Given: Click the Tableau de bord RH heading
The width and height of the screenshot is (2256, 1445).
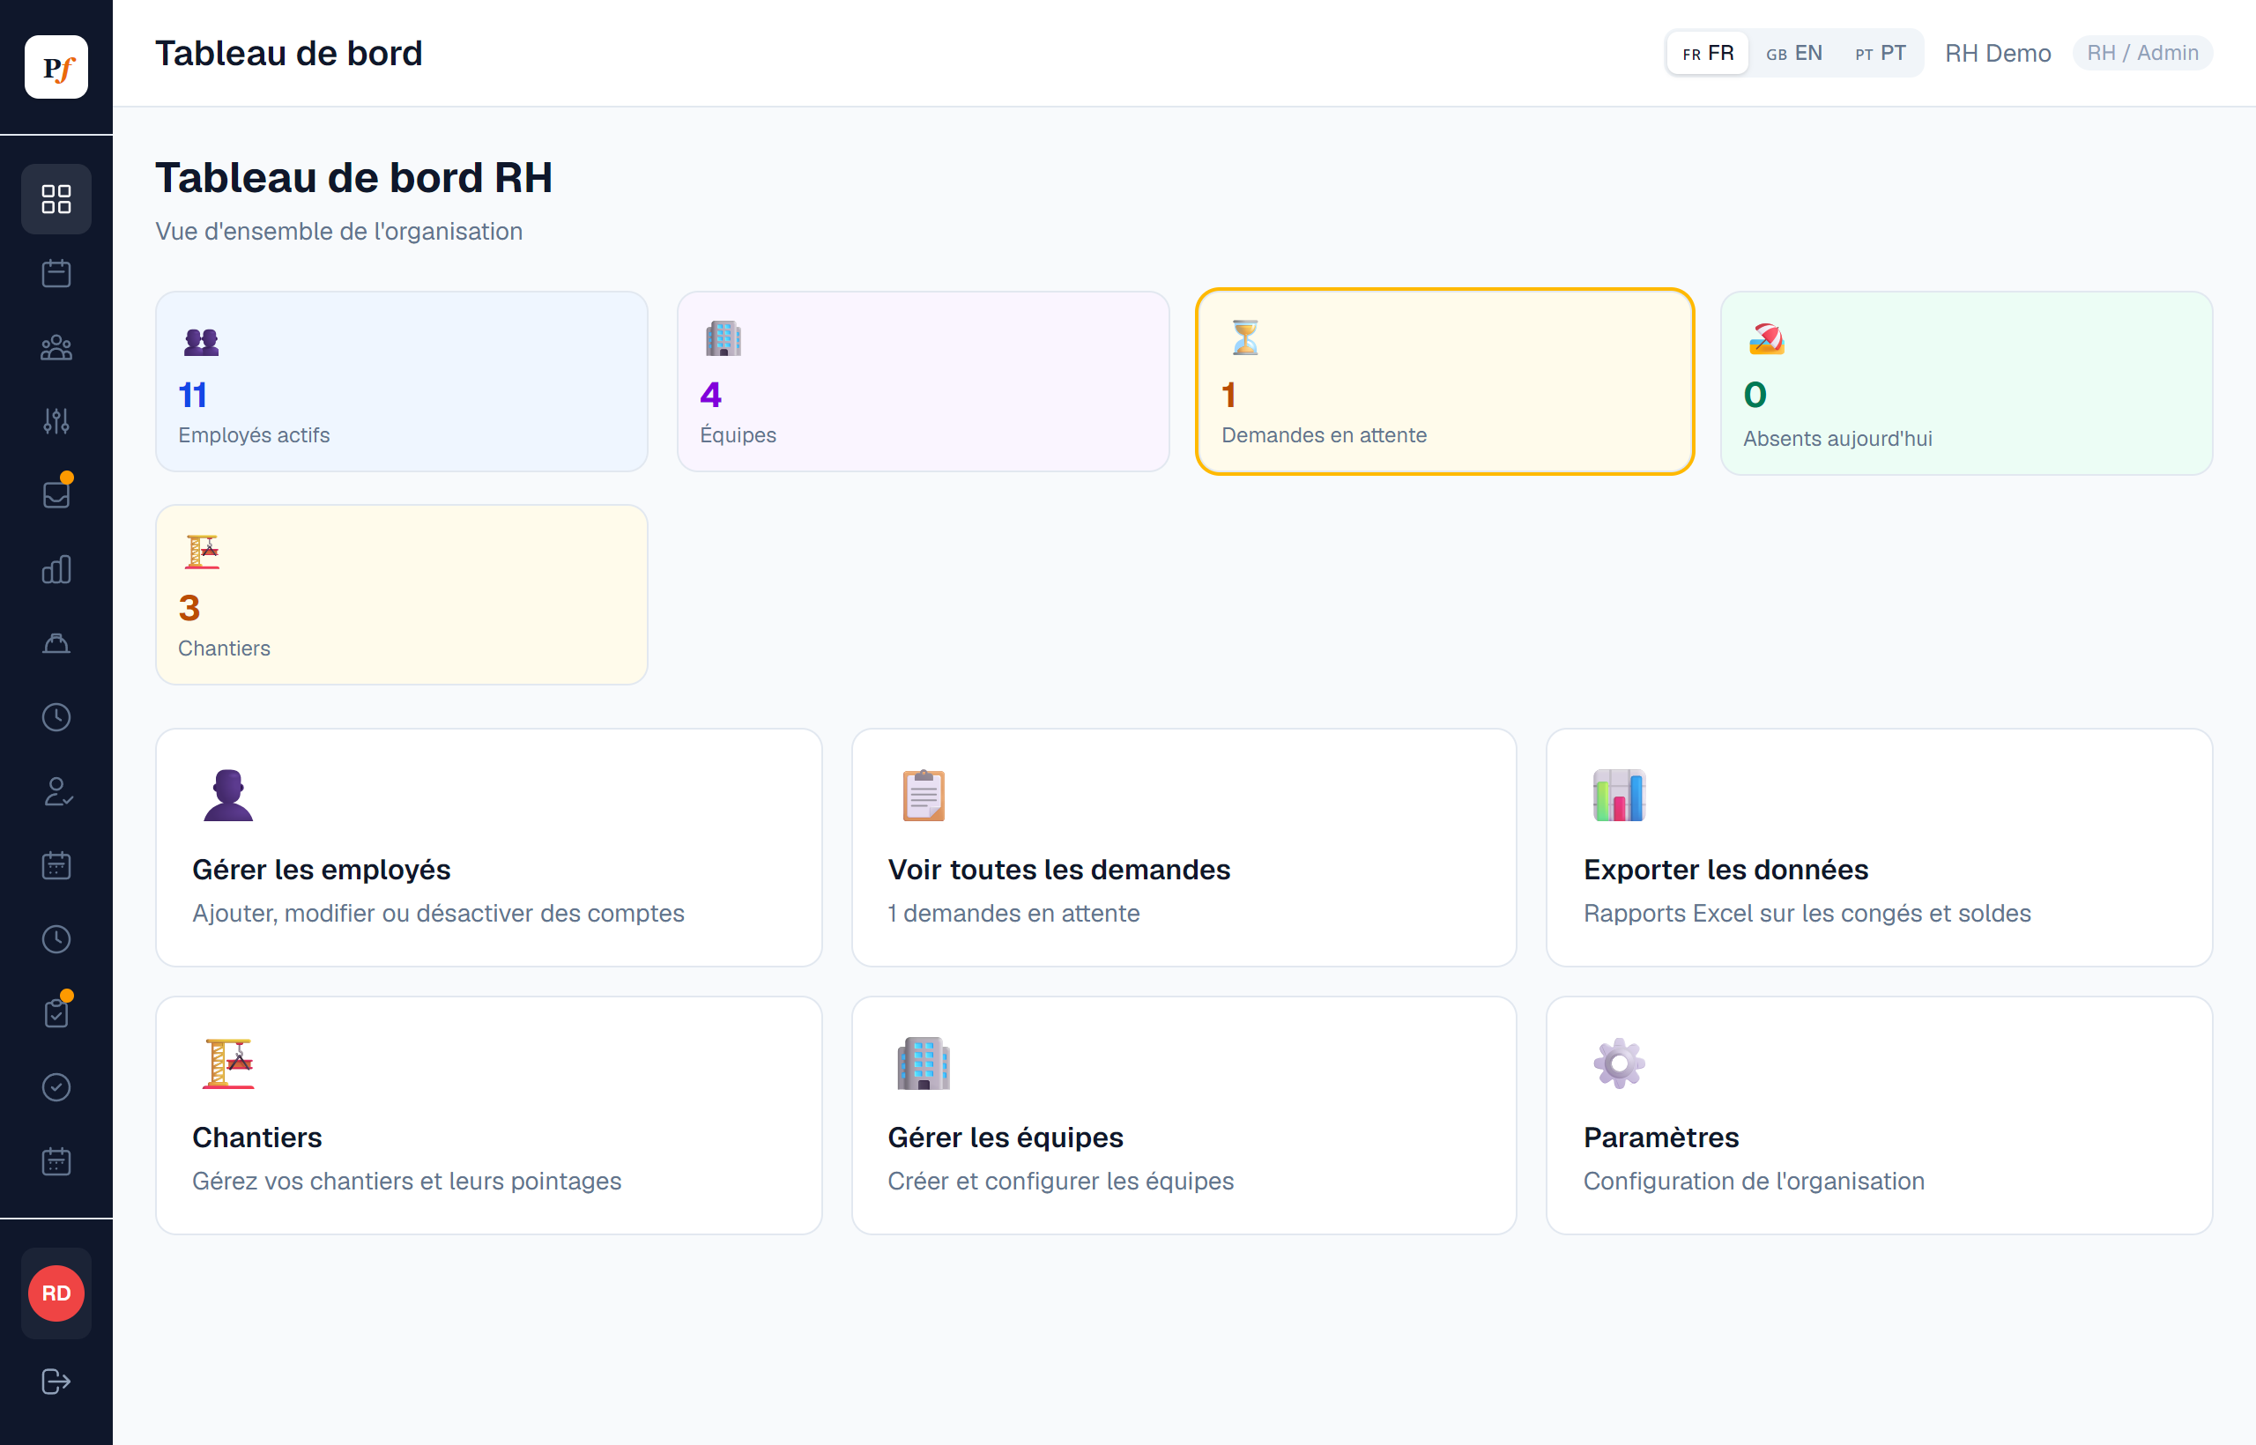Looking at the screenshot, I should 353,178.
